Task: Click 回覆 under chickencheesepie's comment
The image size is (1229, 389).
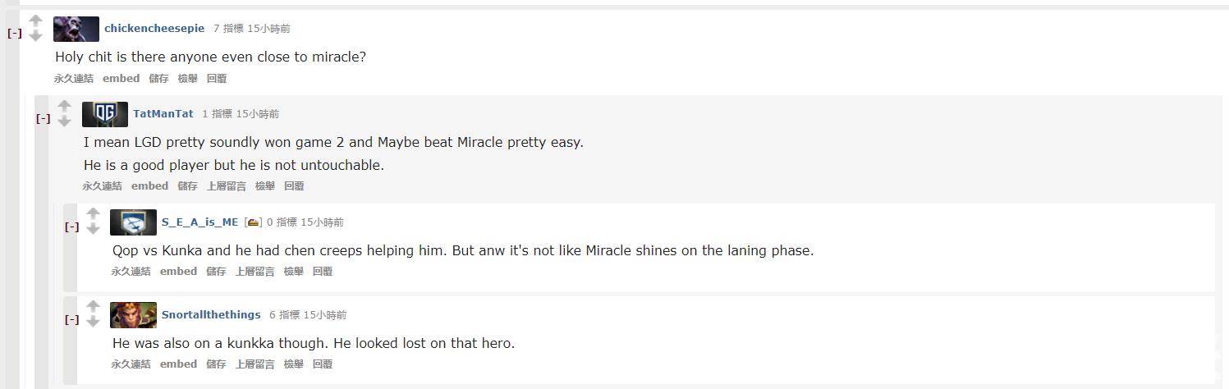Action: coord(217,78)
